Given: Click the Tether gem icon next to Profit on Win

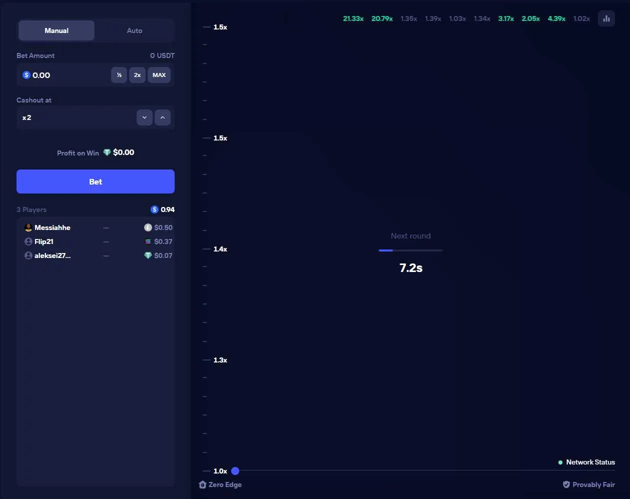Looking at the screenshot, I should pyautogui.click(x=107, y=152).
